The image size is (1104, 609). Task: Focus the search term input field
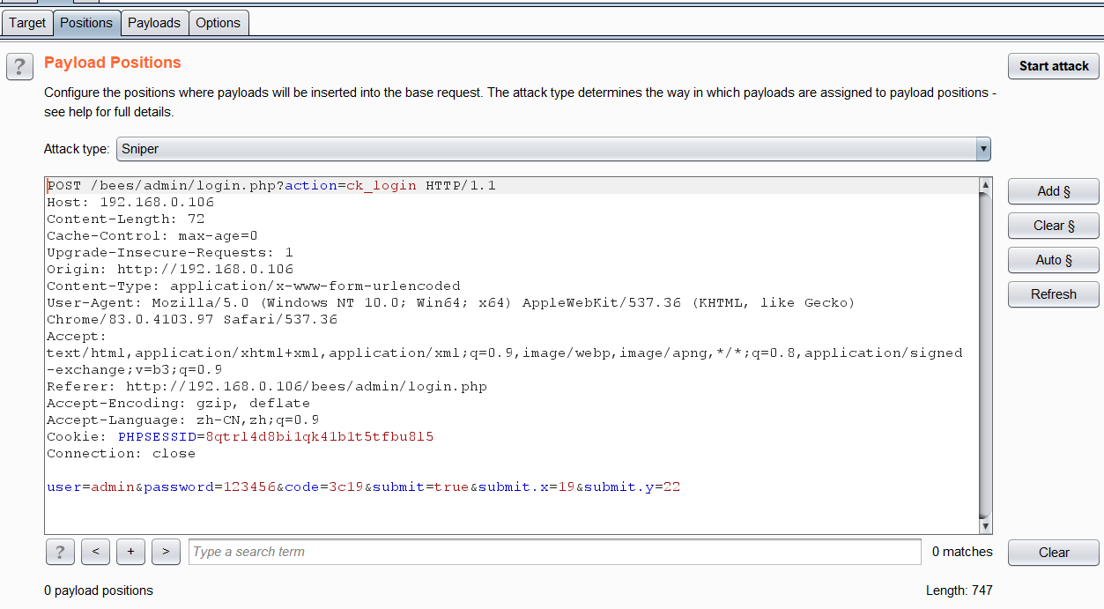(555, 552)
